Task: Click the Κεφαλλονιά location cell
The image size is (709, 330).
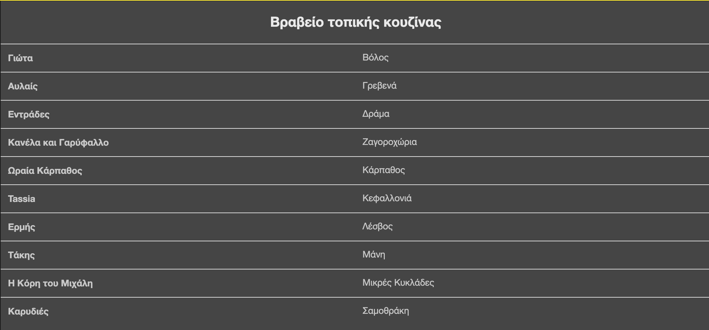Action: click(x=387, y=198)
